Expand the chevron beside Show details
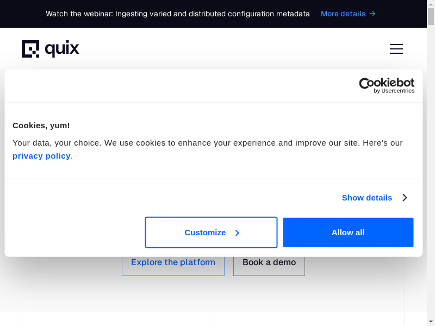This screenshot has height=326, width=435. (x=405, y=198)
